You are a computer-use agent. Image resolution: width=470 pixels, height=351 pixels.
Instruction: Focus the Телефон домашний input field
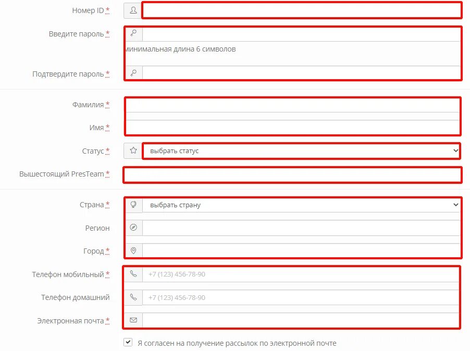301,297
